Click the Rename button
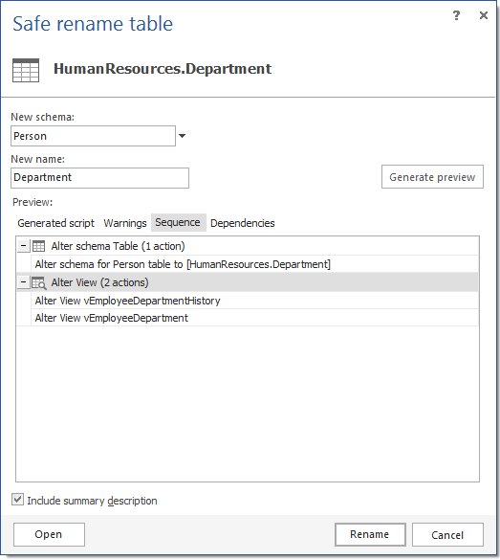This screenshot has width=500, height=560. 370,534
